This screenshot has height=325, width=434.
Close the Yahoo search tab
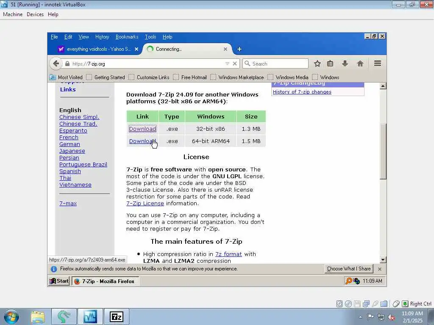click(x=136, y=49)
